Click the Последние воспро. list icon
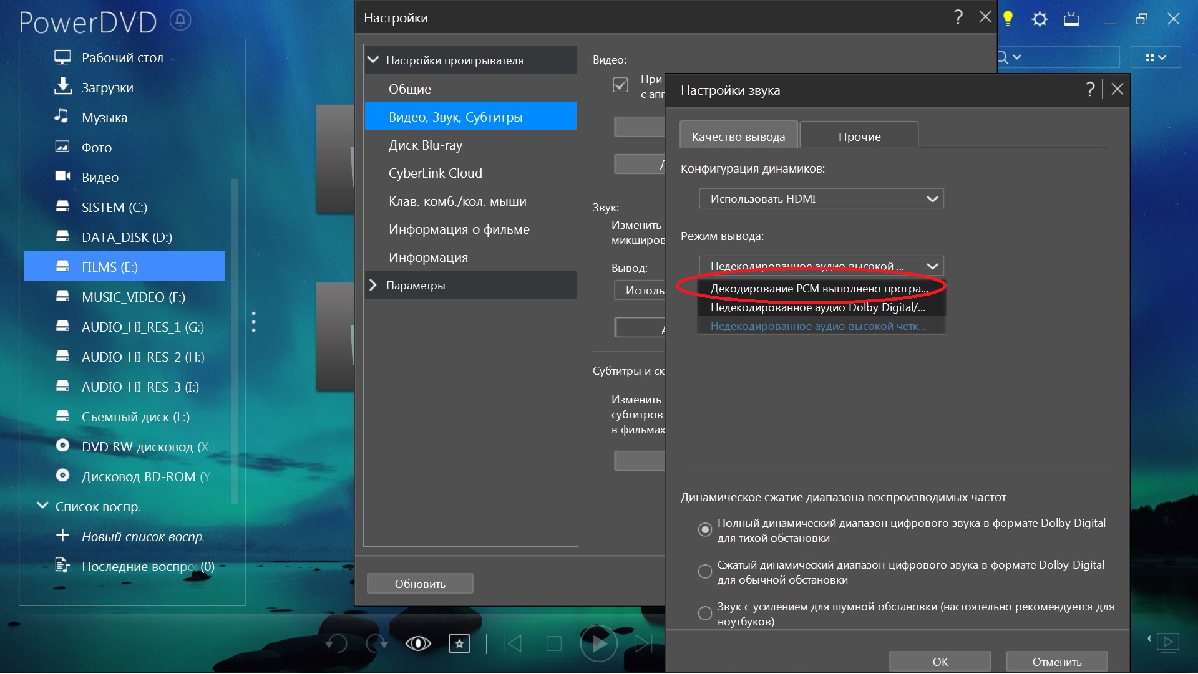The height and width of the screenshot is (674, 1198). tap(62, 566)
